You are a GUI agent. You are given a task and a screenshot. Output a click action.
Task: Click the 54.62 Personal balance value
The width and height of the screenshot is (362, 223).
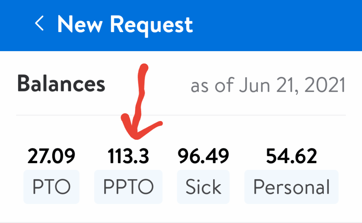point(291,157)
